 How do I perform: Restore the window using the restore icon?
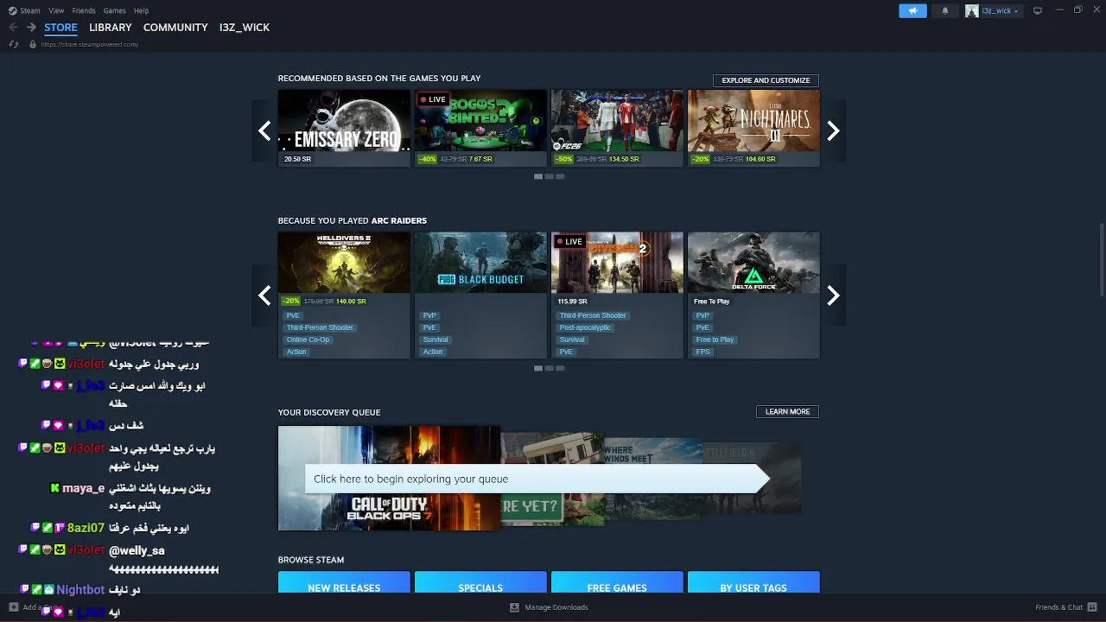click(1078, 10)
